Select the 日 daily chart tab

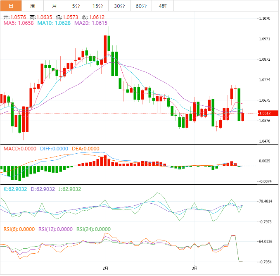tap(11, 6)
